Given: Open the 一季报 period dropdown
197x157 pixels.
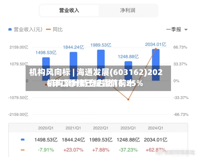Looking at the screenshot, I should [177, 29].
